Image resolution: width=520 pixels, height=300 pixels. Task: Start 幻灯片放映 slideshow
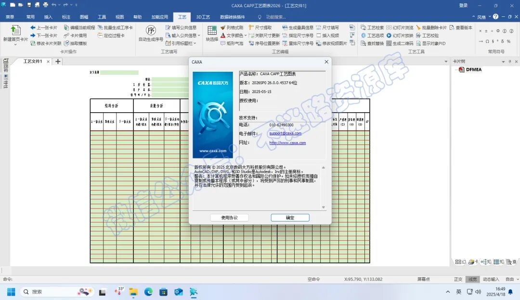400,36
